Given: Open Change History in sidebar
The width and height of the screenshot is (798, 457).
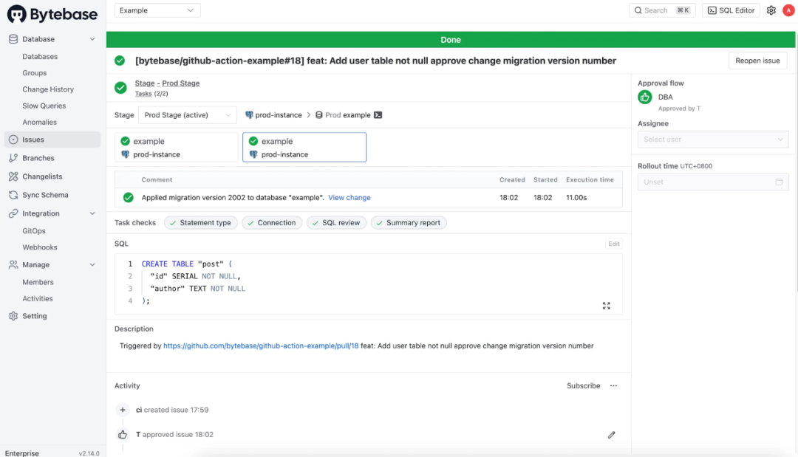Looking at the screenshot, I should (x=48, y=89).
